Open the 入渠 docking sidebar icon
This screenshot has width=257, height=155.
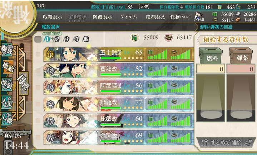(7, 102)
